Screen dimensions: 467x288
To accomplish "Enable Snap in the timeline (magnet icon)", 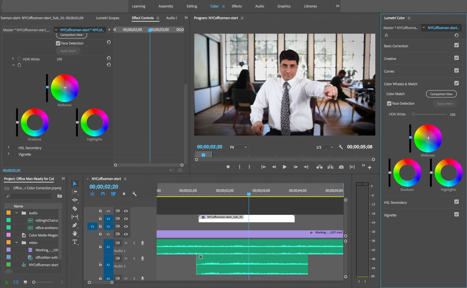I will point(103,193).
